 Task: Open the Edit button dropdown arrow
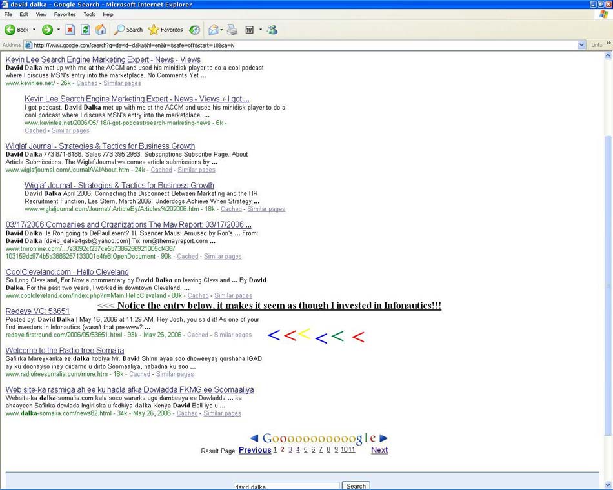coord(261,30)
